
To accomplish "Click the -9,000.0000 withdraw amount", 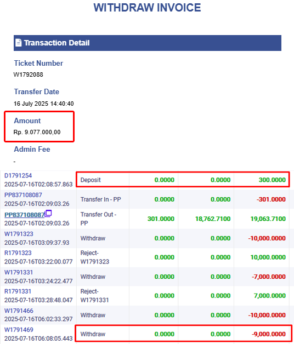I will click(x=269, y=334).
